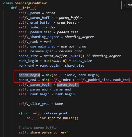Click 'self._padded_size' assignment line
Screen dimensions: 132x137
coord(49,32)
